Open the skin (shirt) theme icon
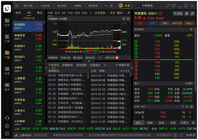The image size is (198, 140). 174,6
